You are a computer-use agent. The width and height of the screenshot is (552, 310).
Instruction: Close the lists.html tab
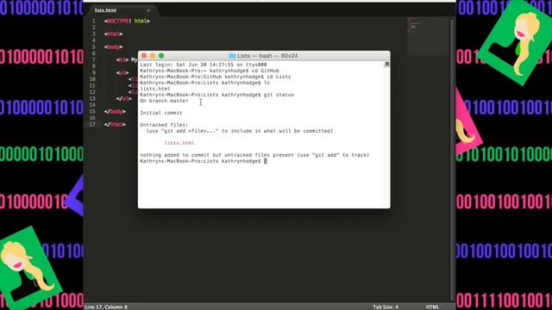pyautogui.click(x=148, y=10)
